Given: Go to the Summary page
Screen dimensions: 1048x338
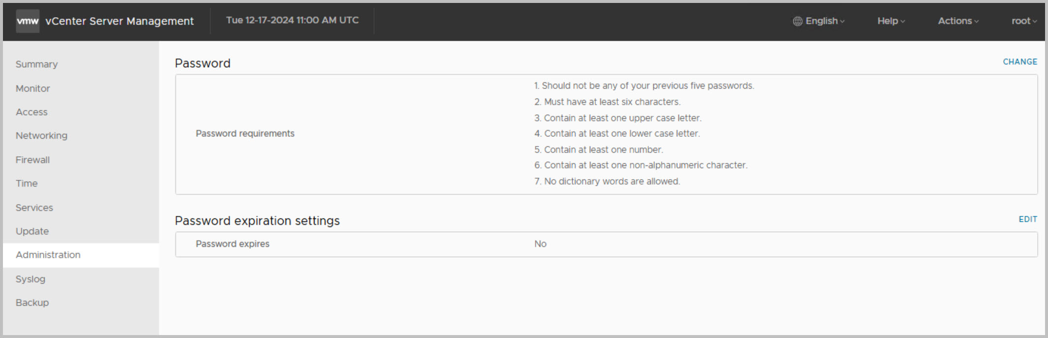Looking at the screenshot, I should point(36,64).
